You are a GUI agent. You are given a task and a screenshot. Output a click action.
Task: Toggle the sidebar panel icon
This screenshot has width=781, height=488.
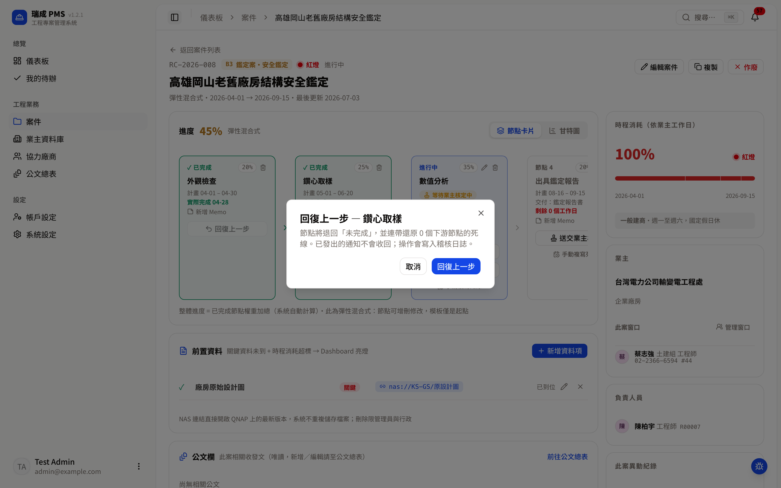tap(175, 17)
